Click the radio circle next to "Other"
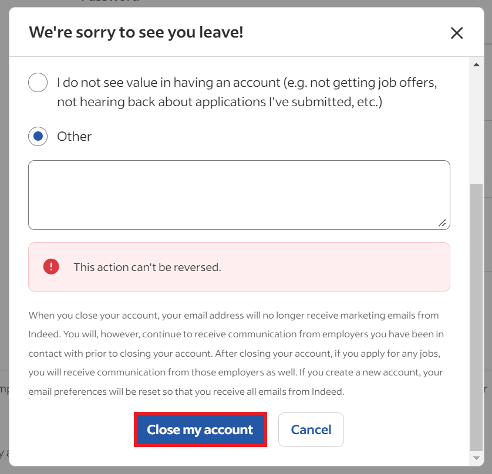 click(x=38, y=136)
